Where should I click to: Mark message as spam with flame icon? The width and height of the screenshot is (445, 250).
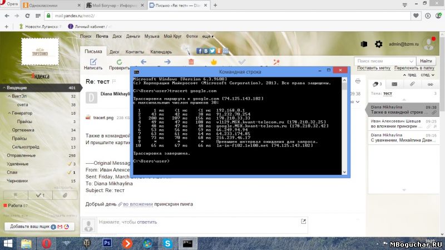(214, 62)
